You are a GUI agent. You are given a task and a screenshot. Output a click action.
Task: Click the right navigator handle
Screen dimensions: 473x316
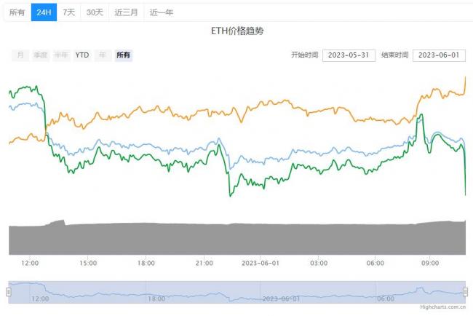click(466, 292)
